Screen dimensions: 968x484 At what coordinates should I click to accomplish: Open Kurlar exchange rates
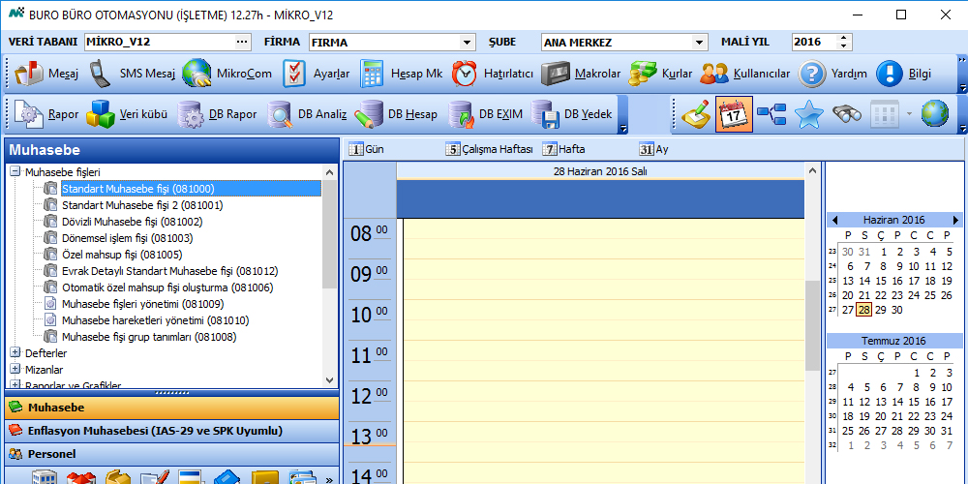(660, 75)
